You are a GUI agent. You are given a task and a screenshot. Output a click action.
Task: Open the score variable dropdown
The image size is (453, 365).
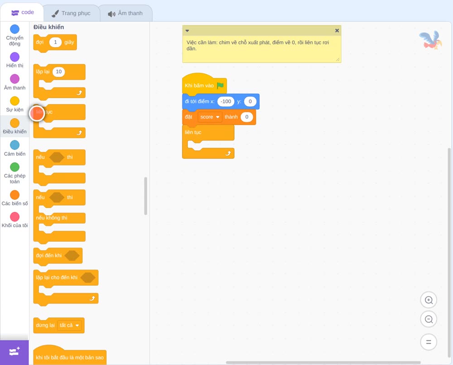coord(210,117)
